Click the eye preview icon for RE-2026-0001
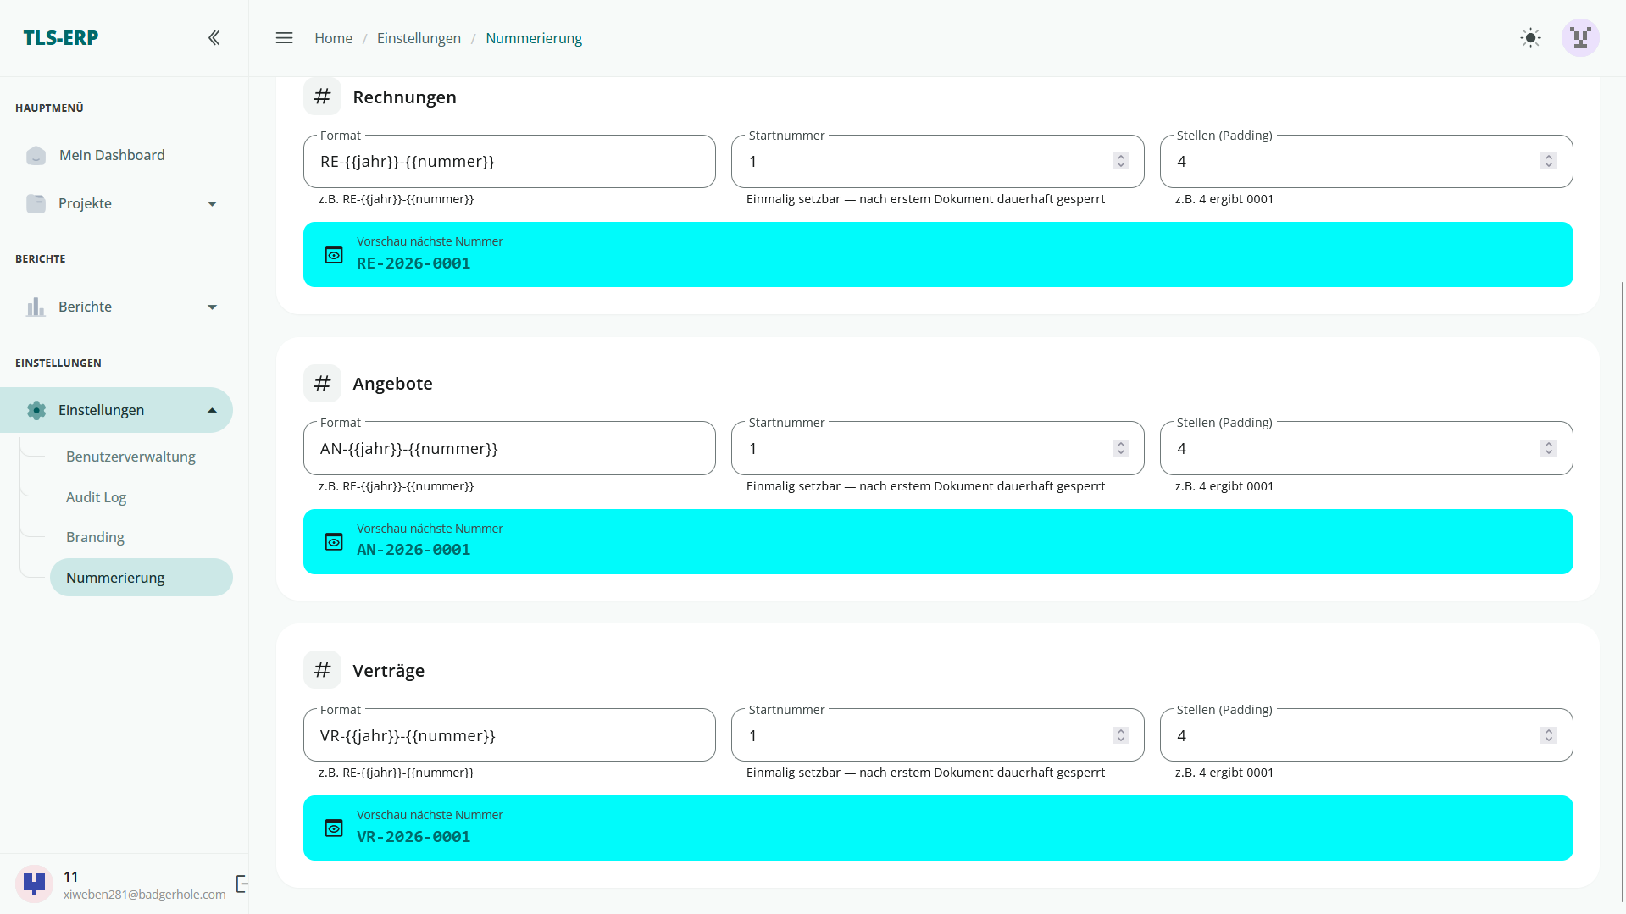 point(334,255)
